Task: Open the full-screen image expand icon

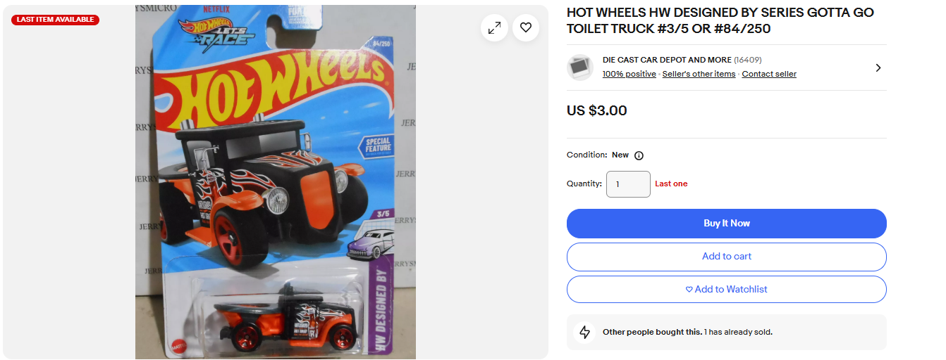Action: click(495, 27)
